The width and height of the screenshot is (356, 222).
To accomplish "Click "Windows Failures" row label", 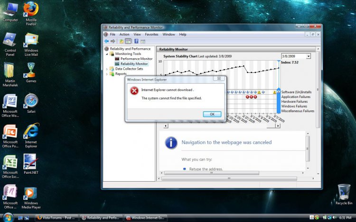I will tap(294, 107).
